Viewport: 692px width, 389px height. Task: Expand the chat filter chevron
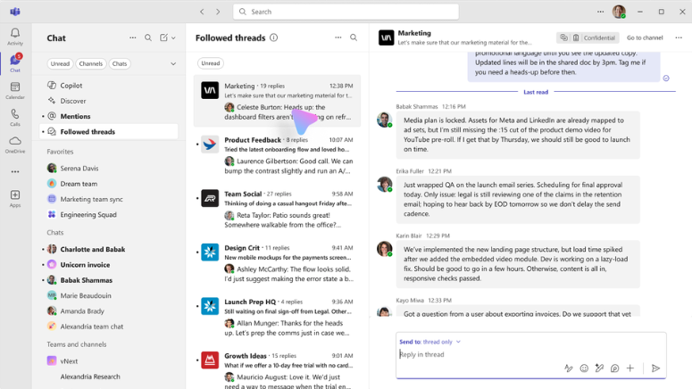(173, 63)
